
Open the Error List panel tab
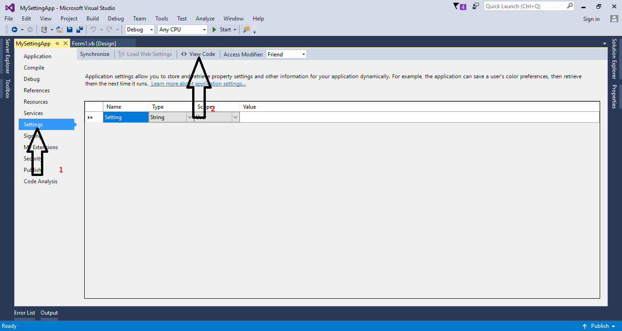click(x=25, y=313)
